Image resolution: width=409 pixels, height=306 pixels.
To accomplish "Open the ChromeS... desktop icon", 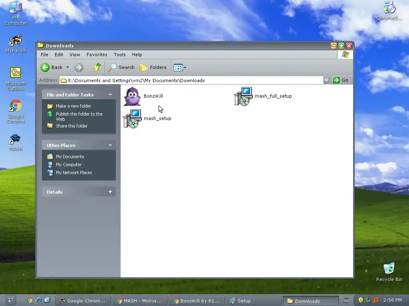I will [389, 11].
